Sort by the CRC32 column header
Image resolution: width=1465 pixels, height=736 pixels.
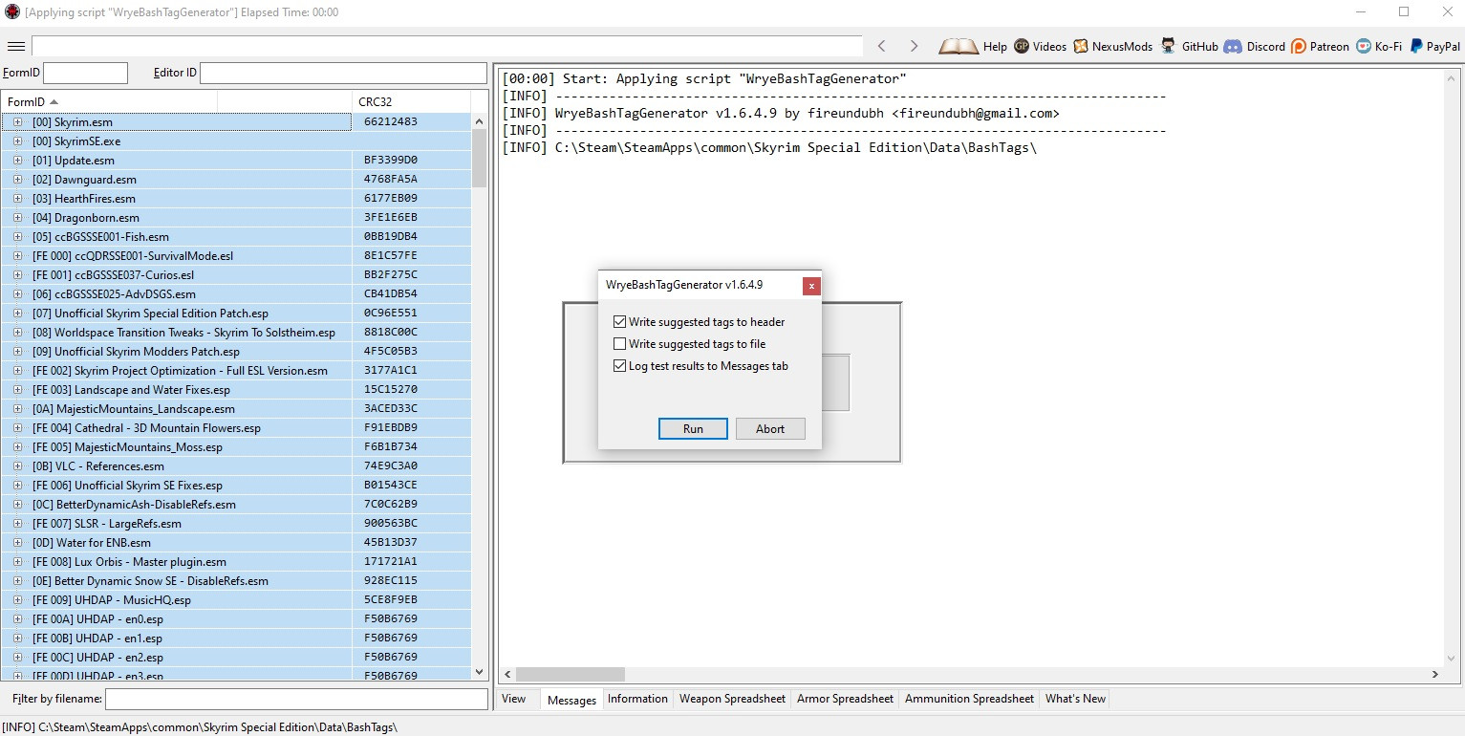pyautogui.click(x=411, y=101)
